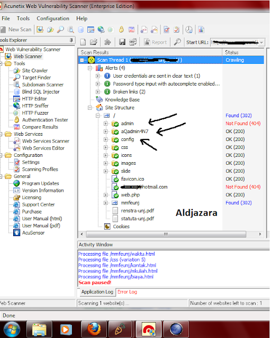Open the reporter chart icon in toolbar
Viewport: 271px width, 338px height.
point(201,30)
